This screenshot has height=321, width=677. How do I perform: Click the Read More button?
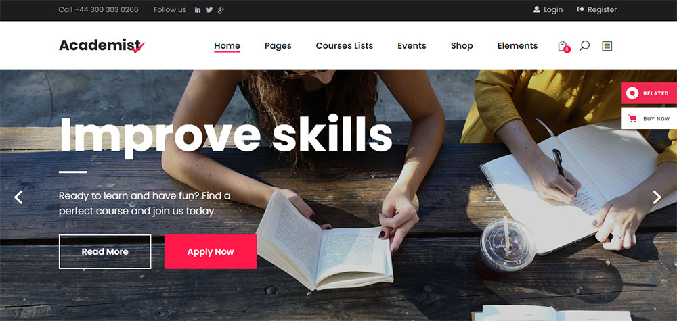[105, 251]
